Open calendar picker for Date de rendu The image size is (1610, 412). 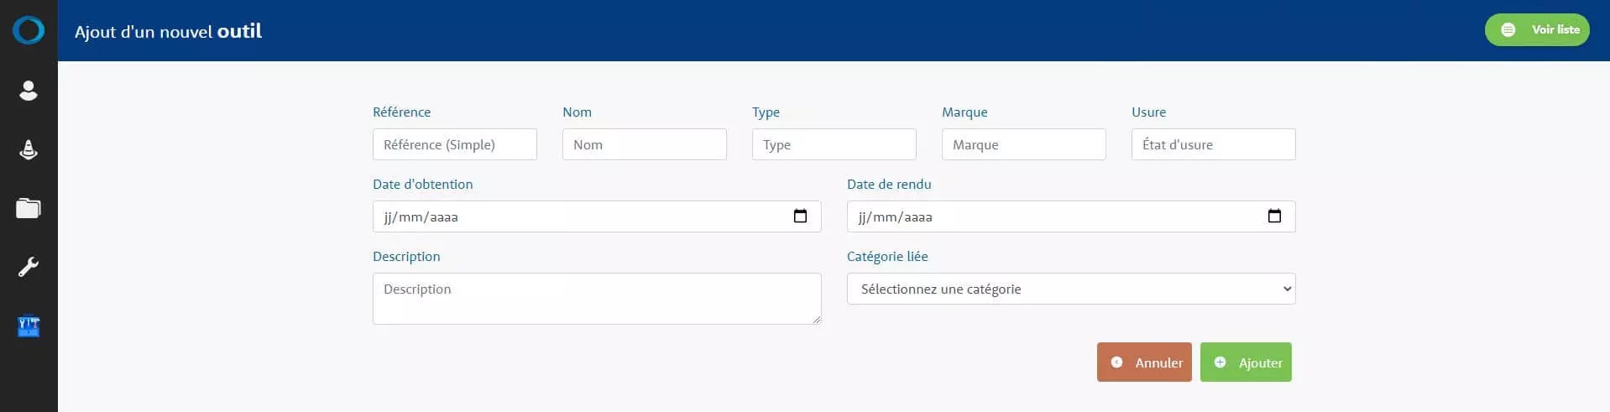[1274, 216]
